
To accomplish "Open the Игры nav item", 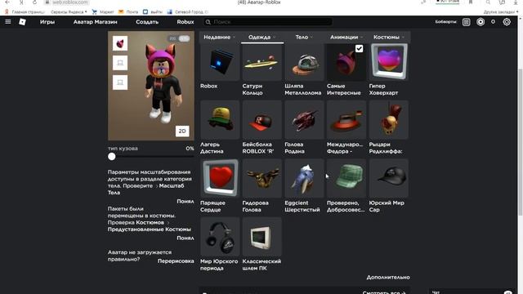I will (x=47, y=22).
